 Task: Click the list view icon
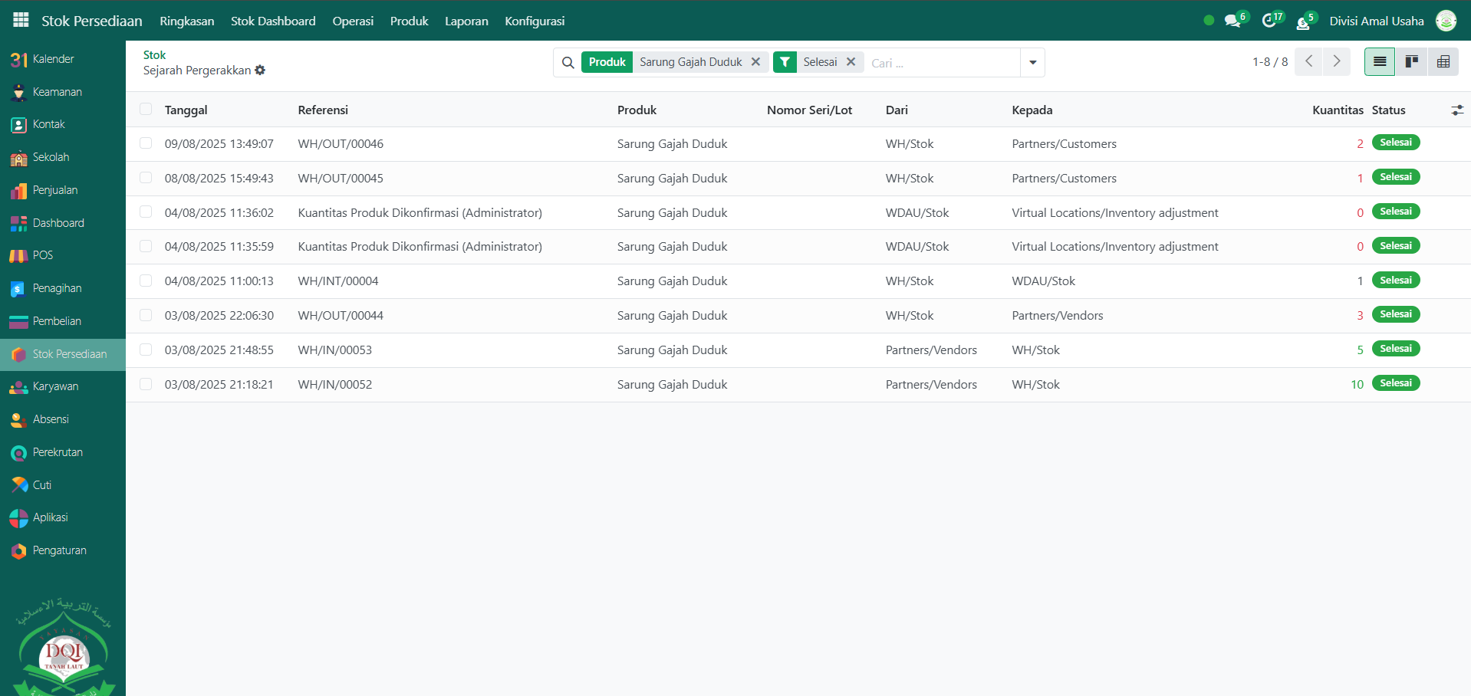pyautogui.click(x=1379, y=62)
